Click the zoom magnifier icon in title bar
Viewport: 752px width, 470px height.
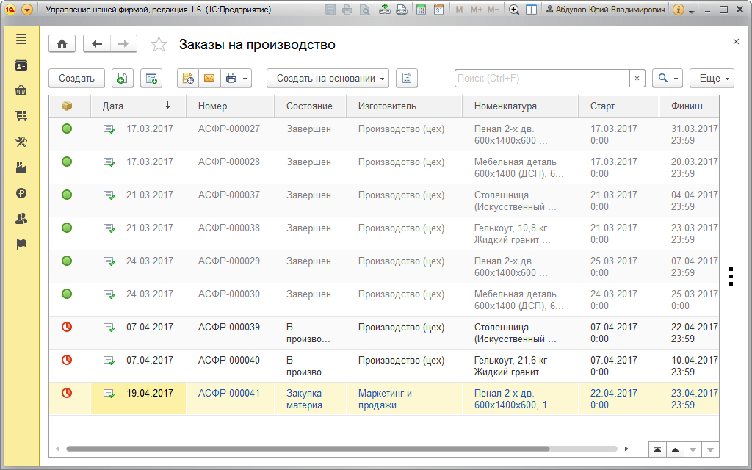tap(514, 10)
